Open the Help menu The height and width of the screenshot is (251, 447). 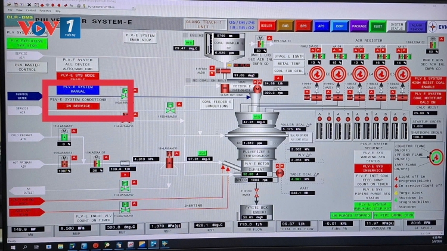(57, 11)
